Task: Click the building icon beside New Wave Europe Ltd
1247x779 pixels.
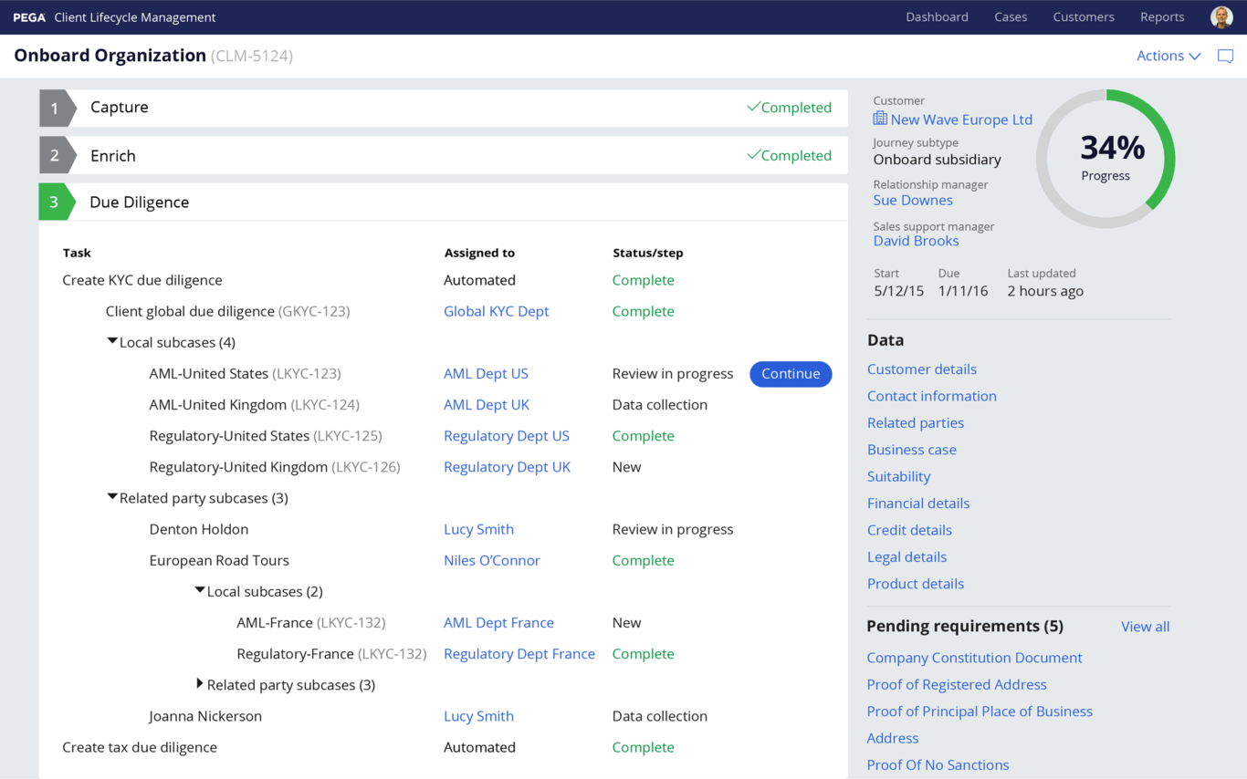Action: pos(879,119)
